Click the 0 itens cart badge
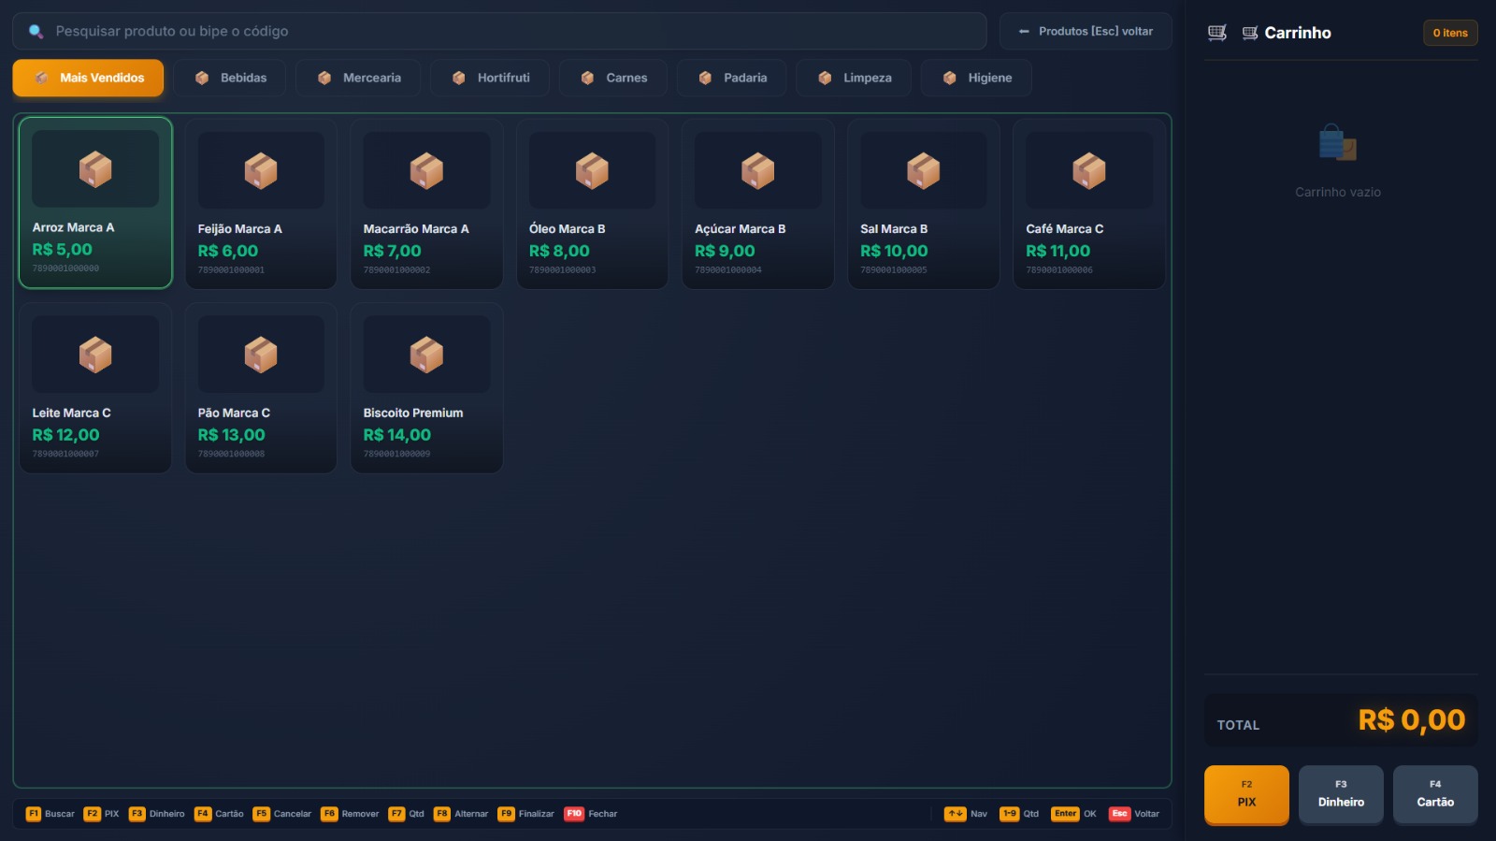 (x=1450, y=33)
